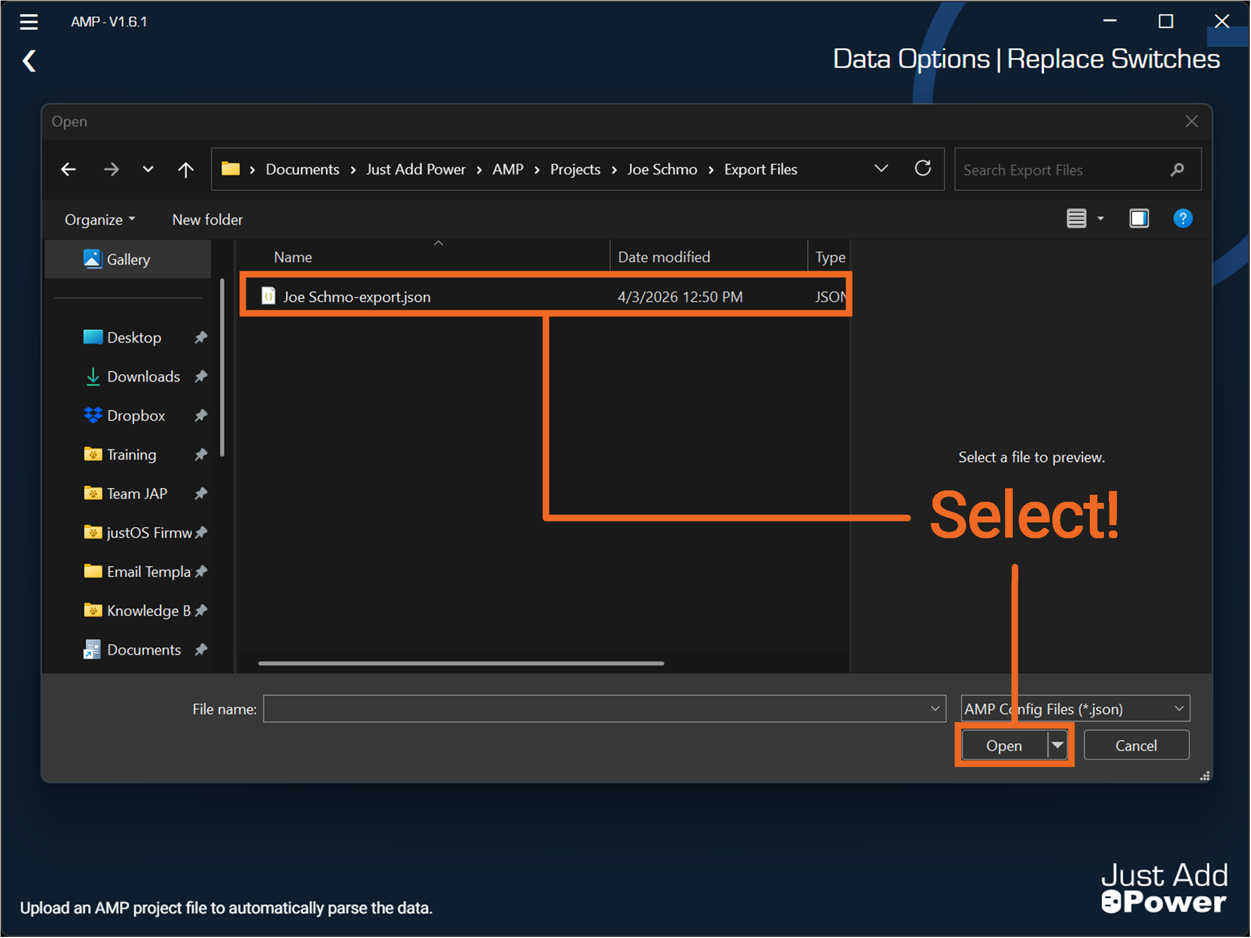Screen dimensions: 1251x938
Task: Click the horizontal file list scrollbar
Action: pyautogui.click(x=461, y=663)
